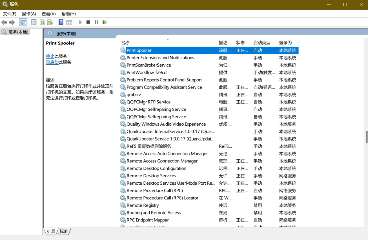
Task: Click the sort chevron above the 名称 column
Action: pos(168,39)
